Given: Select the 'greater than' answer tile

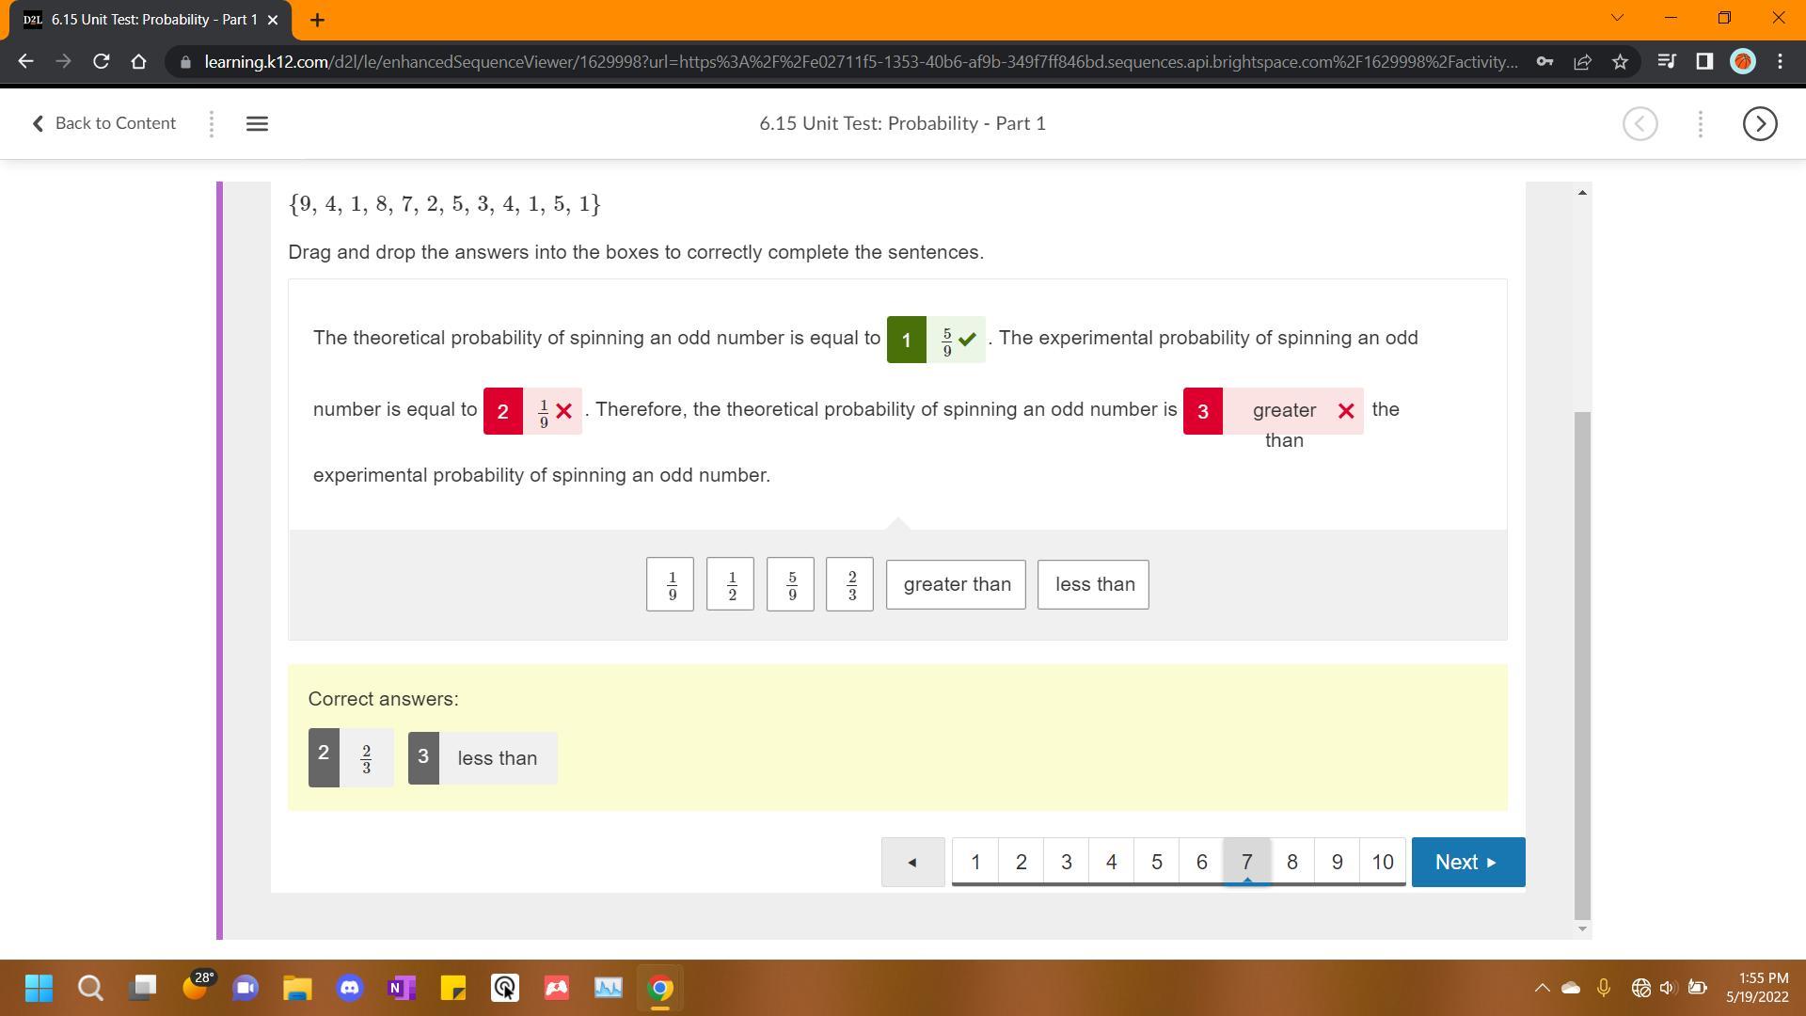Looking at the screenshot, I should (x=956, y=584).
